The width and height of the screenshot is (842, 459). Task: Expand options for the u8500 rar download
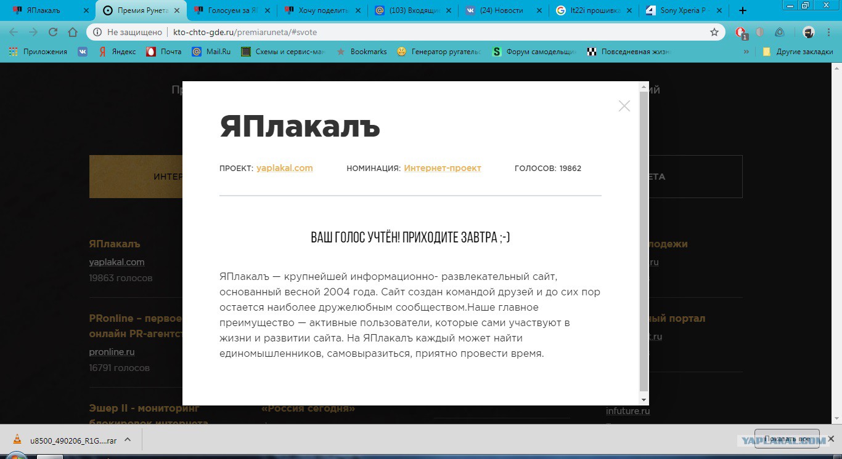click(x=128, y=440)
